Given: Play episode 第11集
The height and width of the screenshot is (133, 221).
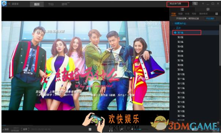Looking at the screenshot, I should coord(181,79).
